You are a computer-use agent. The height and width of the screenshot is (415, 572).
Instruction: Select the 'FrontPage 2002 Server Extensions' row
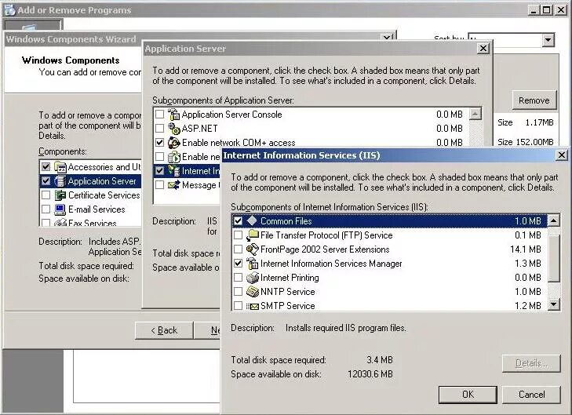(x=390, y=249)
